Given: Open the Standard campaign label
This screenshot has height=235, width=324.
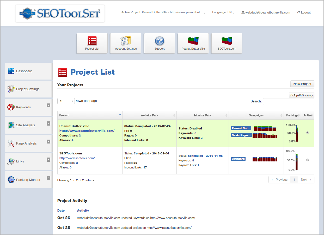Looking at the screenshot, I should 238,159.
